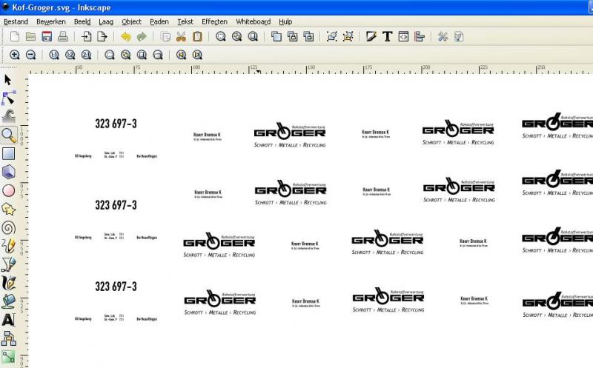Open the Align and Distribute dialog
The width and height of the screenshot is (593, 368).
coord(420,36)
